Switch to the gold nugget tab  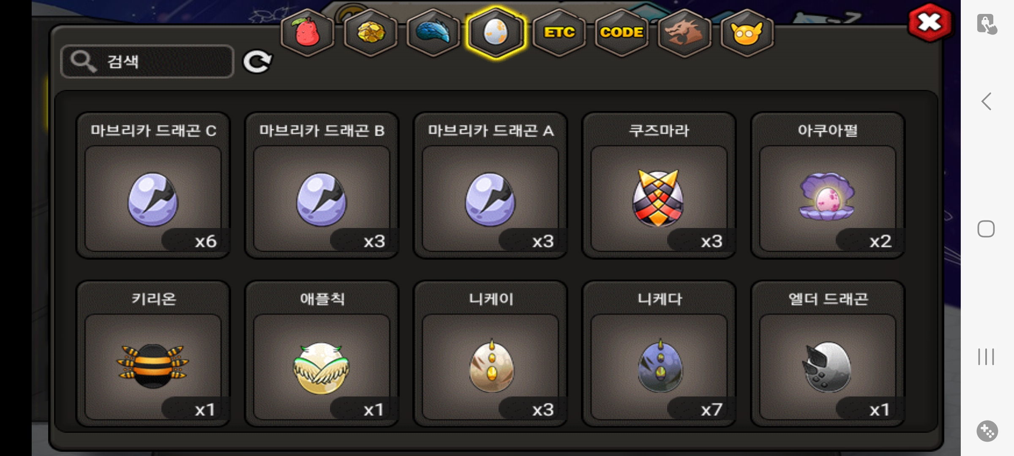[x=371, y=33]
